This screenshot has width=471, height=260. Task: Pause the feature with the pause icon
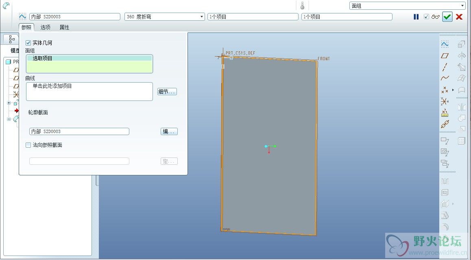pos(416,17)
